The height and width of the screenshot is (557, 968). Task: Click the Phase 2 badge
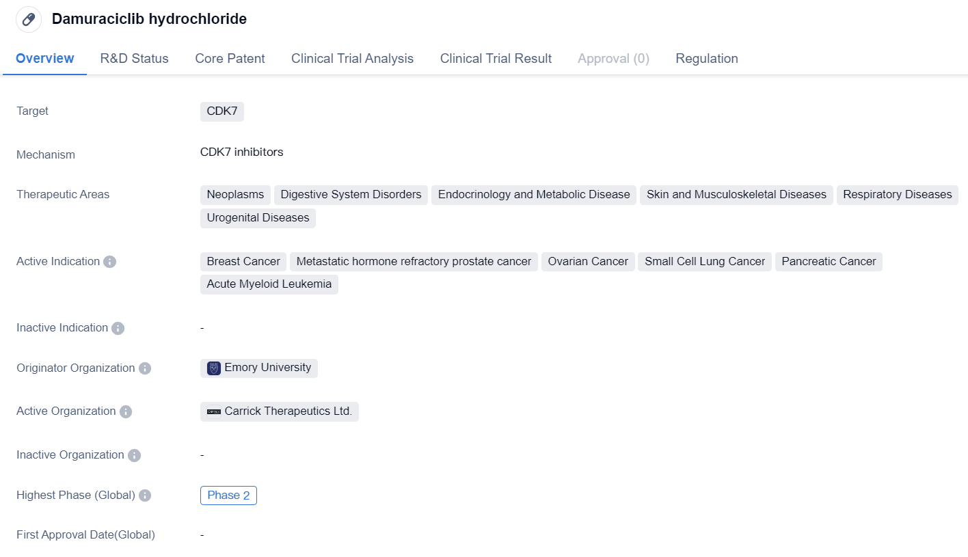pos(228,495)
